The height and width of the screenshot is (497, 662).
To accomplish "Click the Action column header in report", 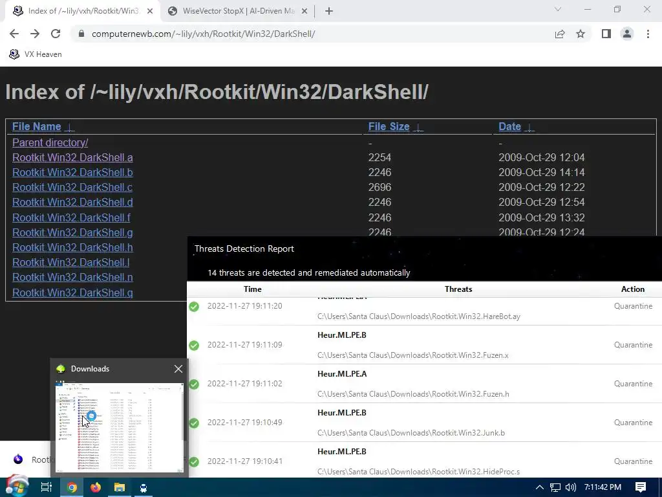I will pos(632,289).
